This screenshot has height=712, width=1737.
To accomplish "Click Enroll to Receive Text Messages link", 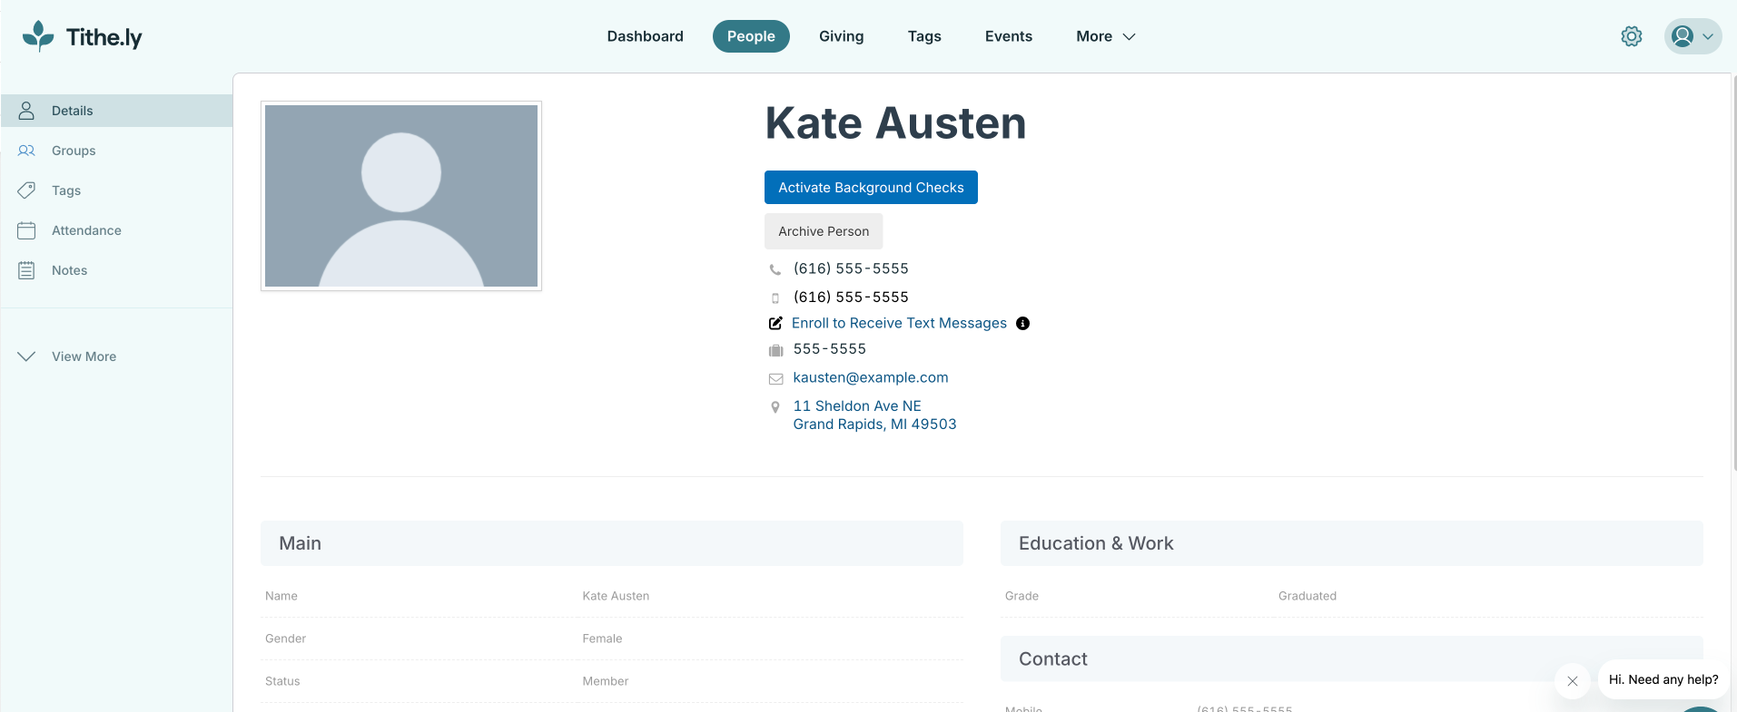I will [x=899, y=323].
